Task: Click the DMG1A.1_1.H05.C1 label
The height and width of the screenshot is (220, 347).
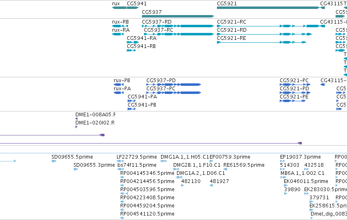Action: click(185, 157)
